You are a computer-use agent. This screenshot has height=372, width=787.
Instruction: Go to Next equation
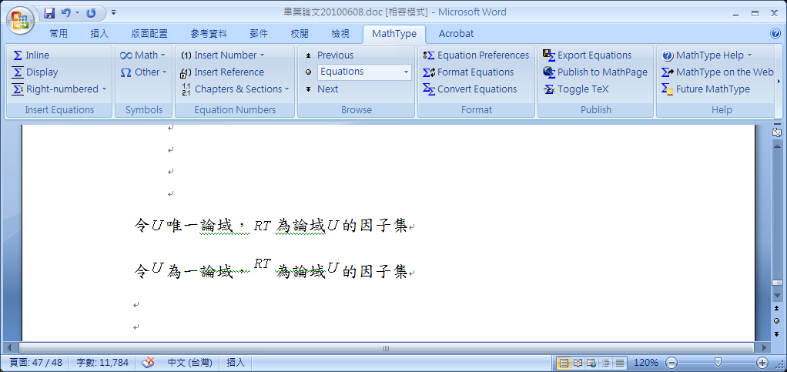click(321, 89)
